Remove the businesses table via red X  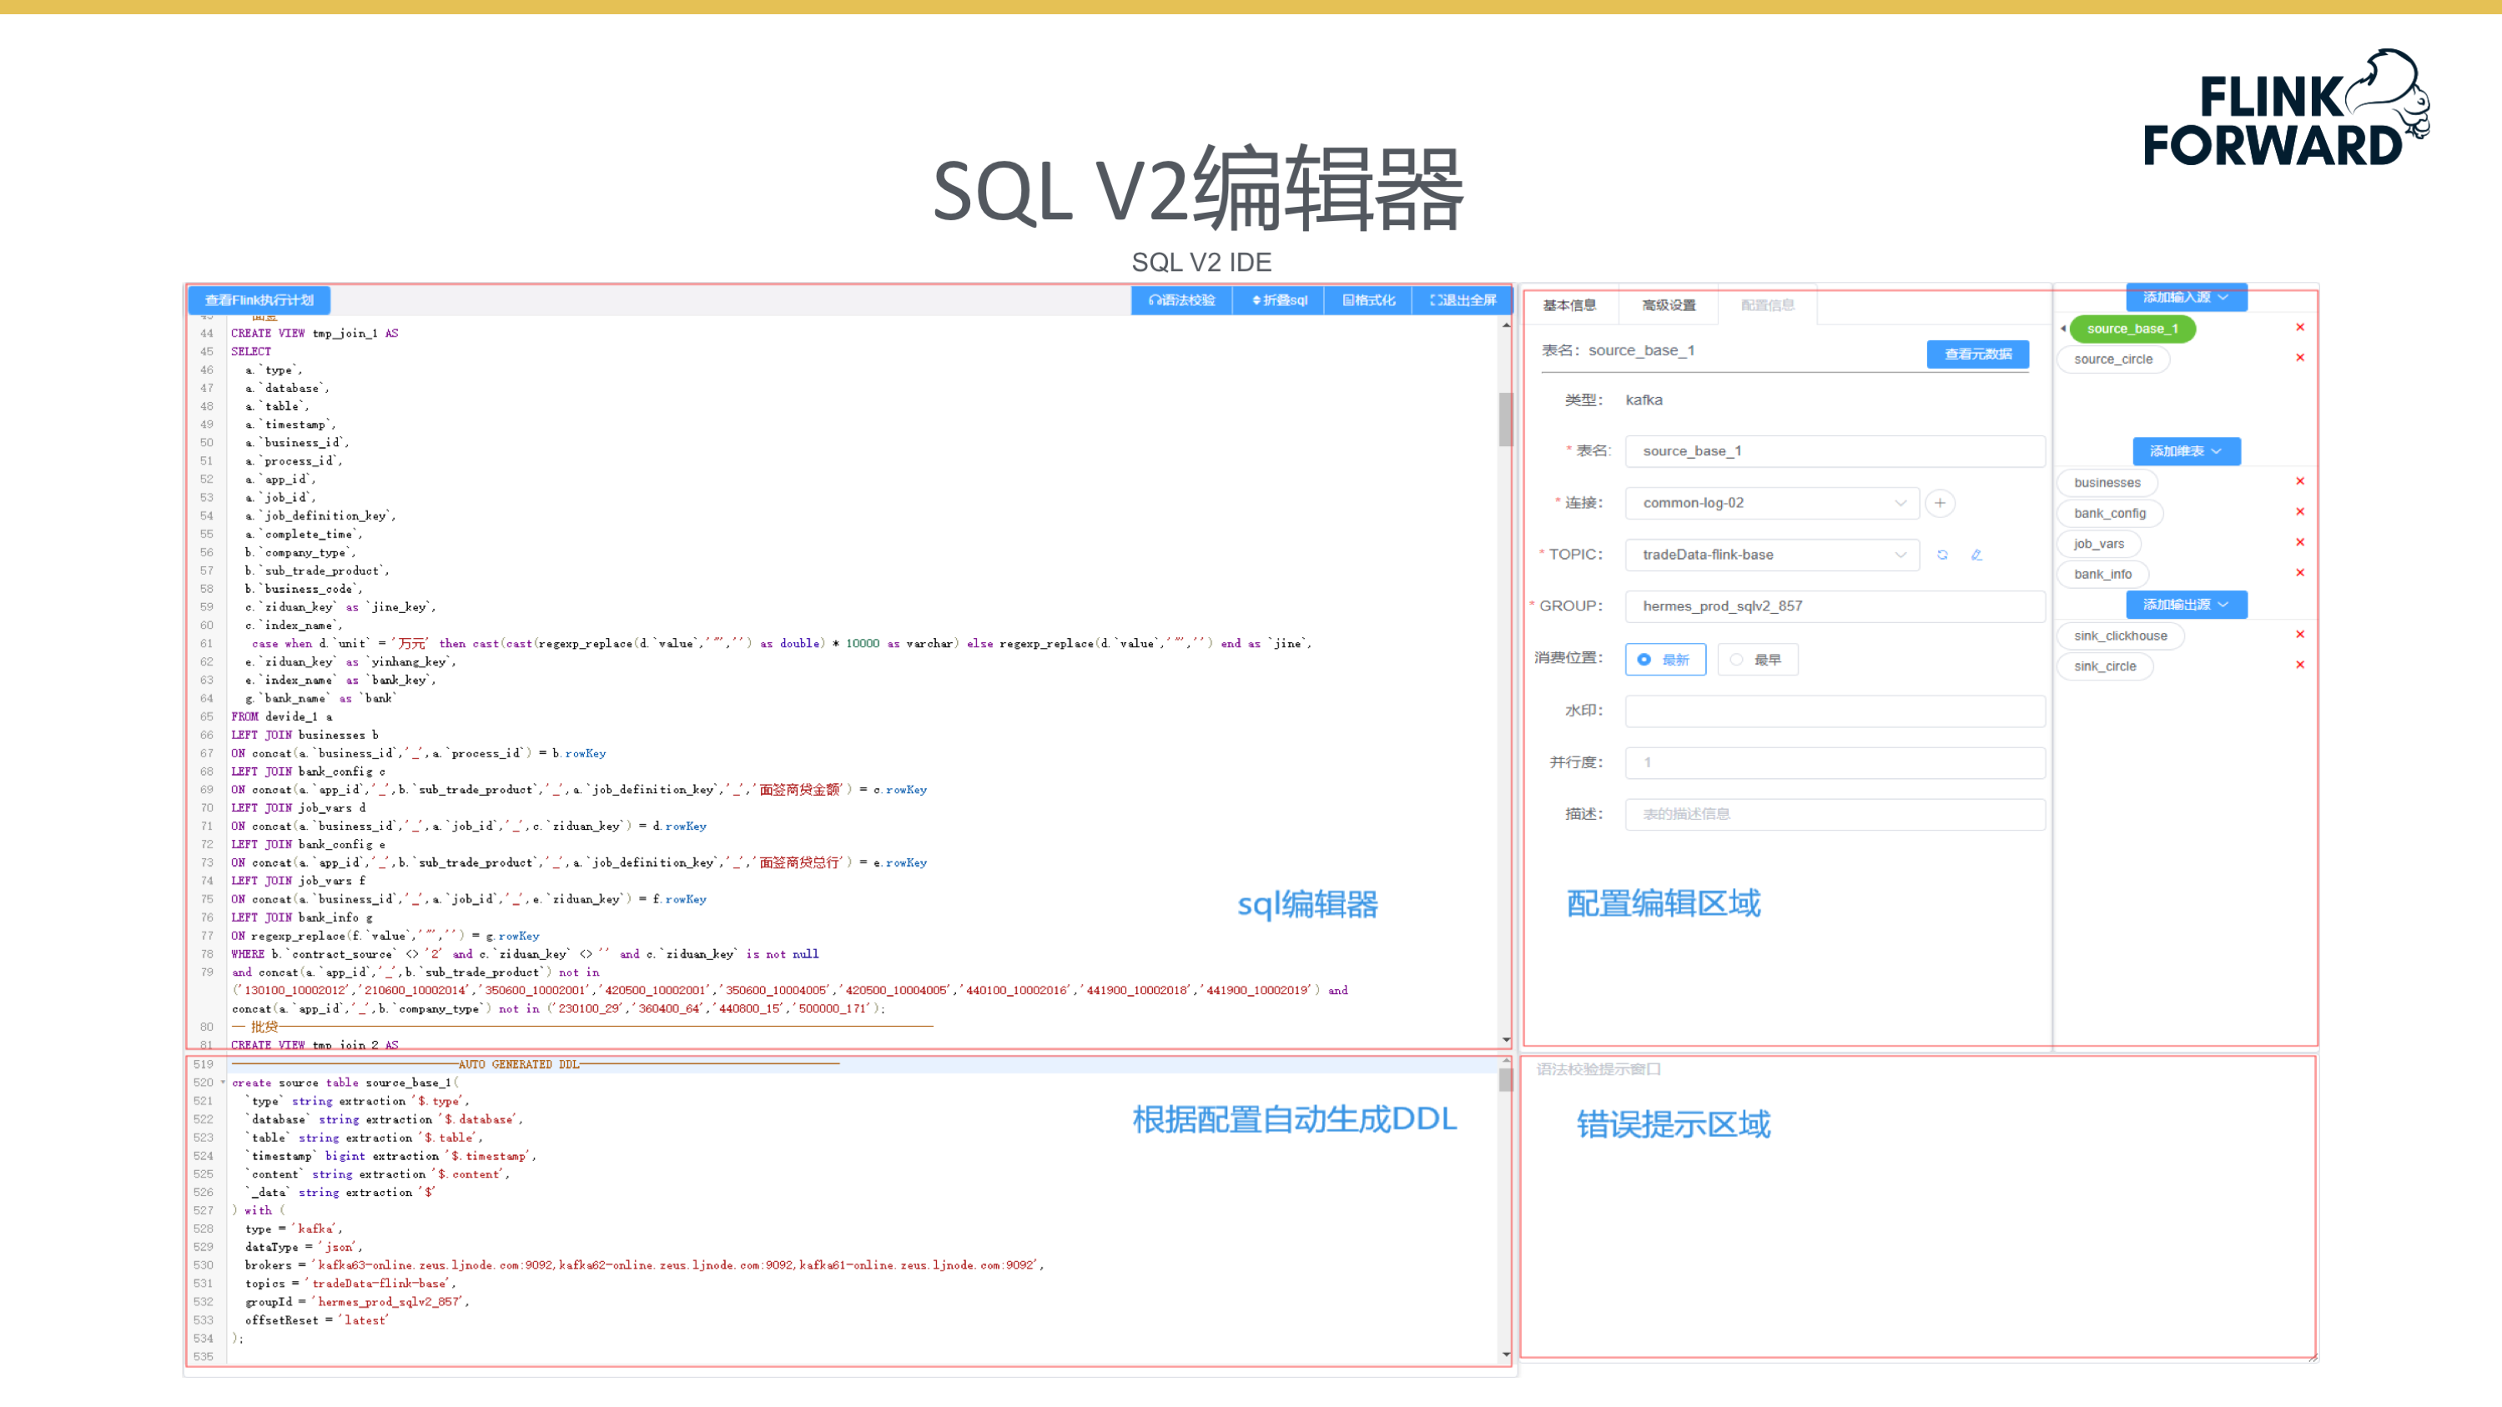[2300, 480]
